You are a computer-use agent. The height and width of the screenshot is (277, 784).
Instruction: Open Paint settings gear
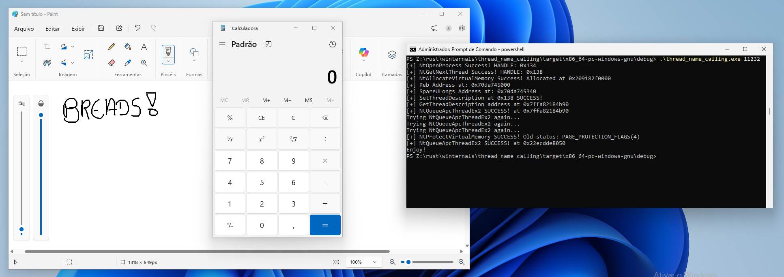pos(462,28)
